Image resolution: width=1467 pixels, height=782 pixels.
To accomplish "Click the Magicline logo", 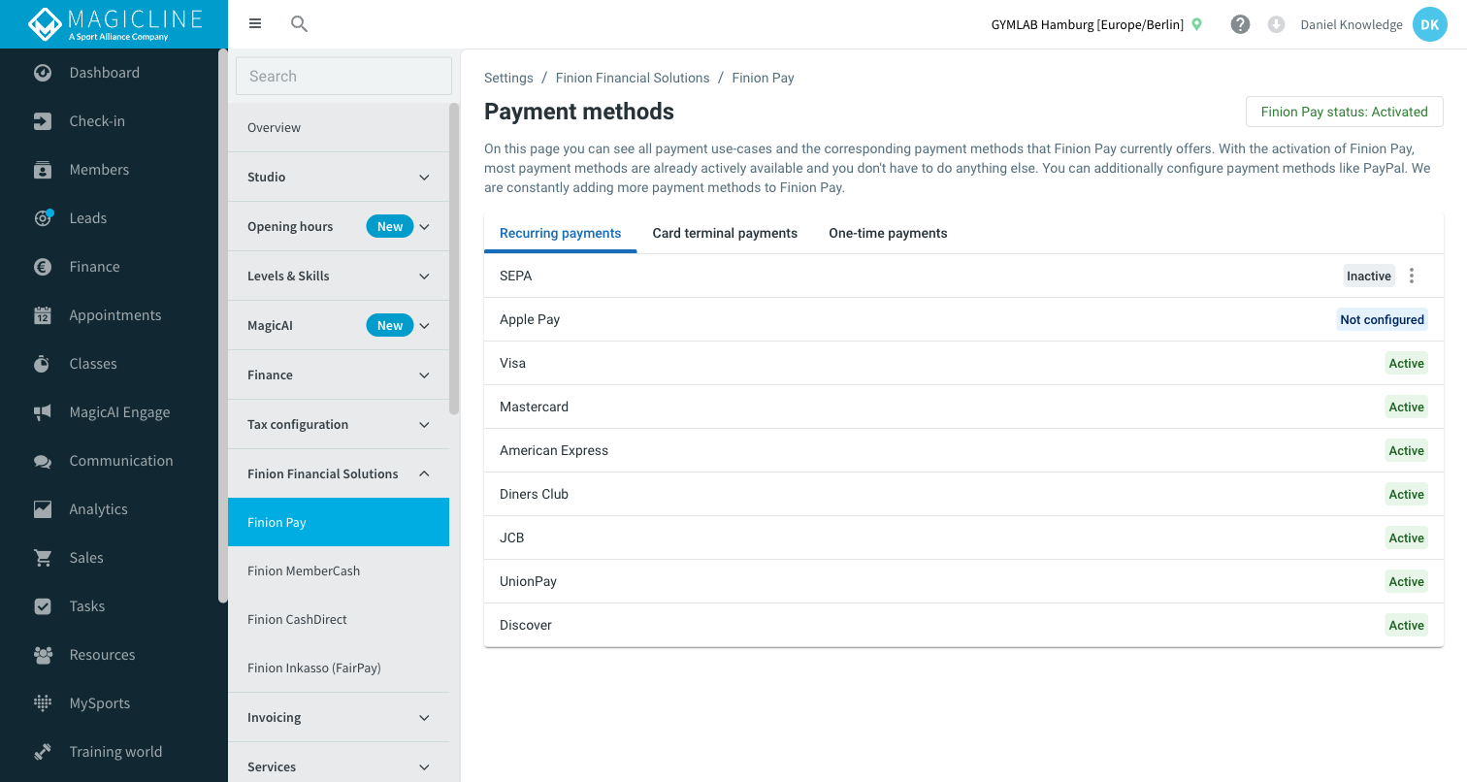I will click(x=114, y=24).
